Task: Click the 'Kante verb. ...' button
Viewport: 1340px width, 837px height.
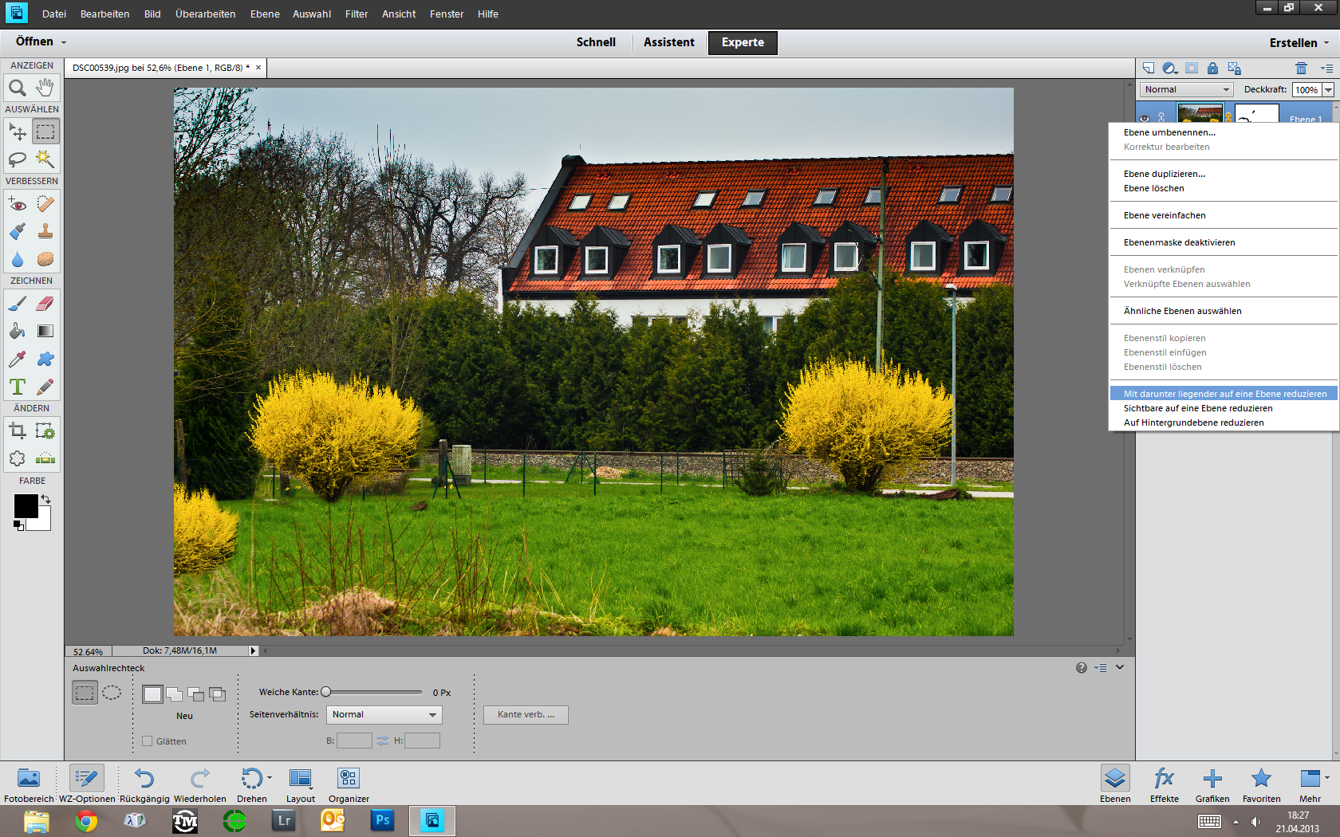Action: tap(526, 715)
